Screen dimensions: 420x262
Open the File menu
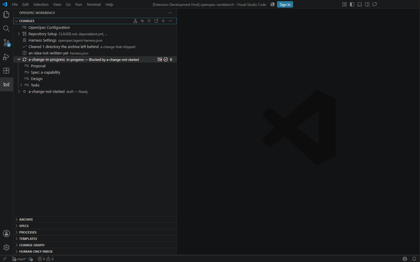click(15, 4)
